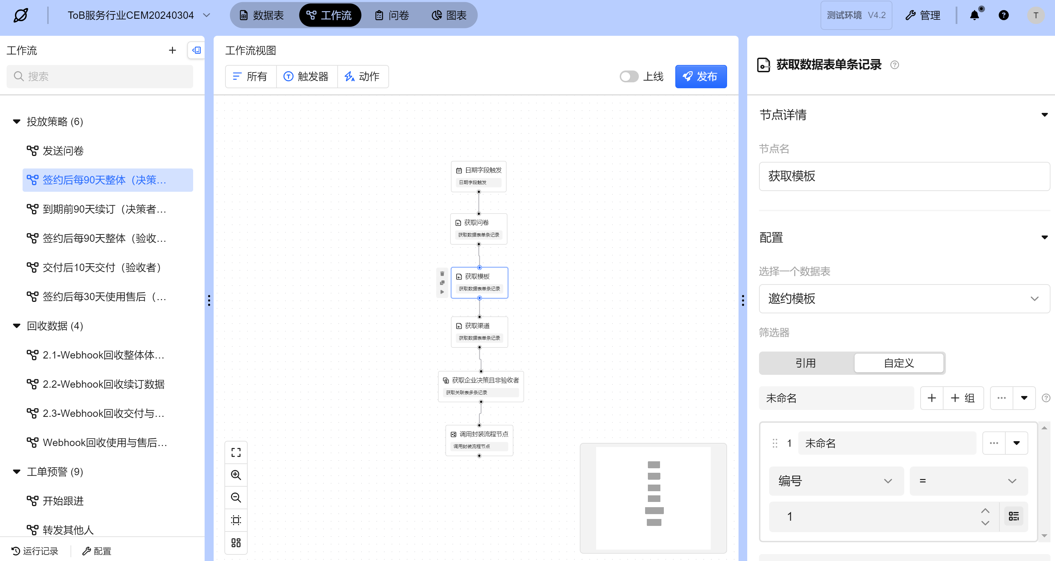This screenshot has height=561, width=1055.
Task: Select the 调用封装流程节点 node
Action: click(x=479, y=440)
